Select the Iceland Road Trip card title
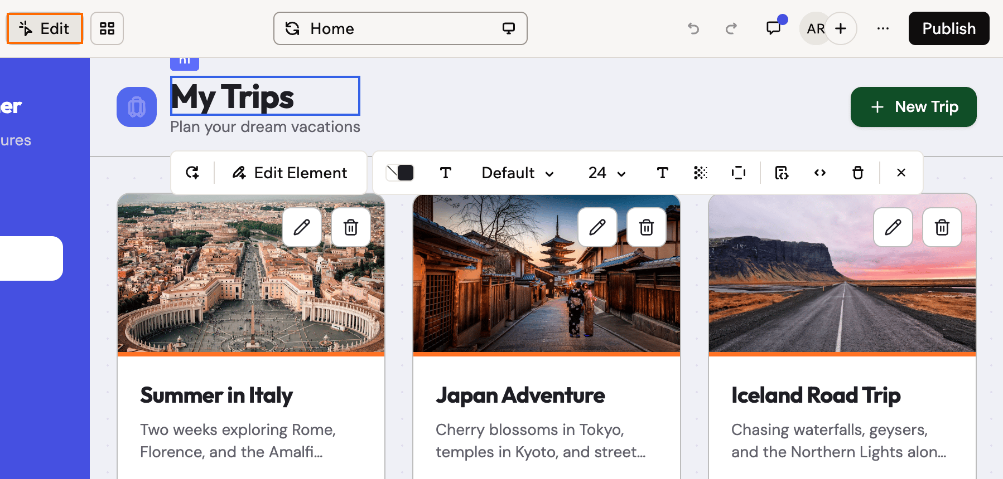 pyautogui.click(x=816, y=395)
